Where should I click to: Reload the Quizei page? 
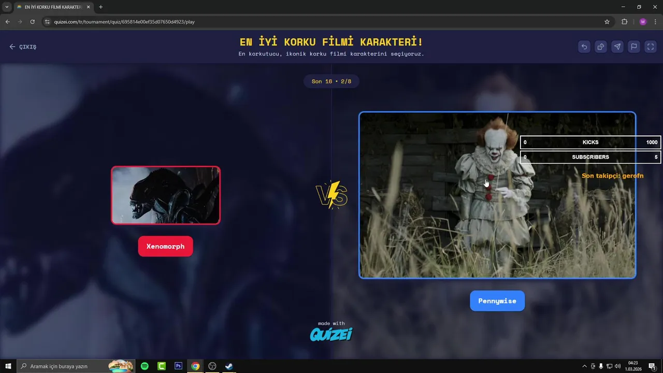[32, 22]
